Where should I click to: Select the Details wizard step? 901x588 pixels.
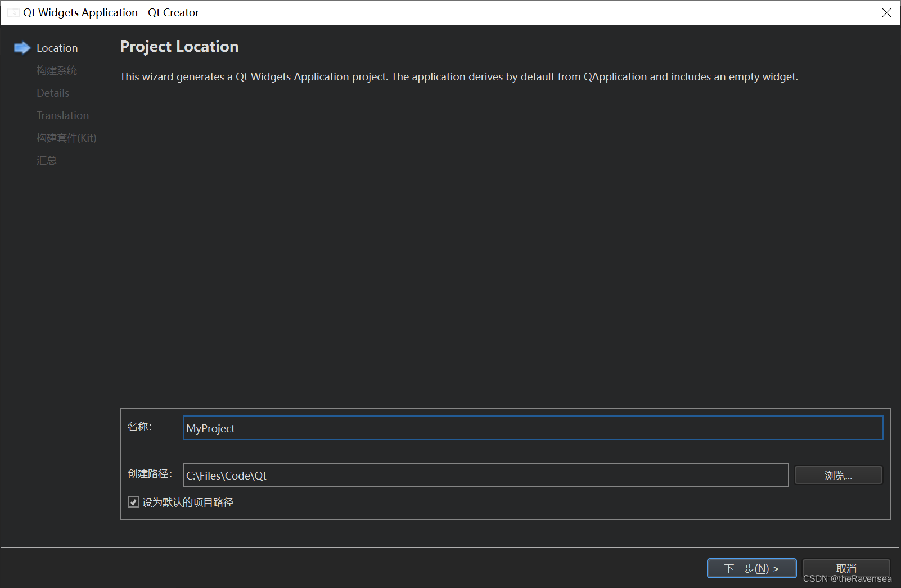[53, 93]
